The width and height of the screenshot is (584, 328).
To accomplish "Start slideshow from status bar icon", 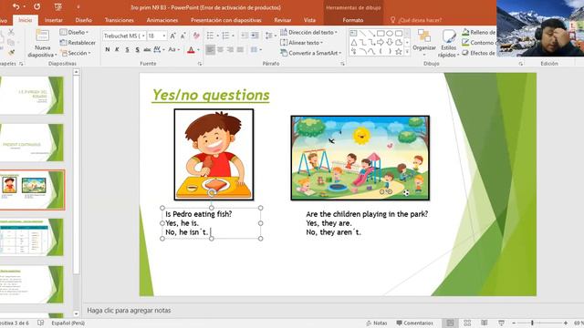I will (501, 323).
